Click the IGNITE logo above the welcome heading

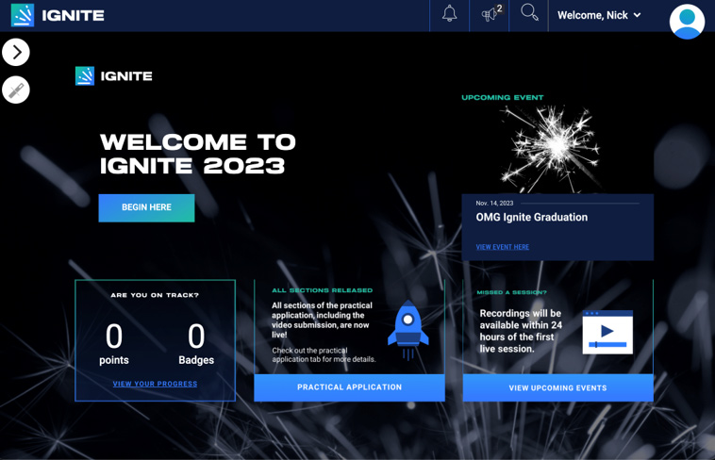[114, 76]
